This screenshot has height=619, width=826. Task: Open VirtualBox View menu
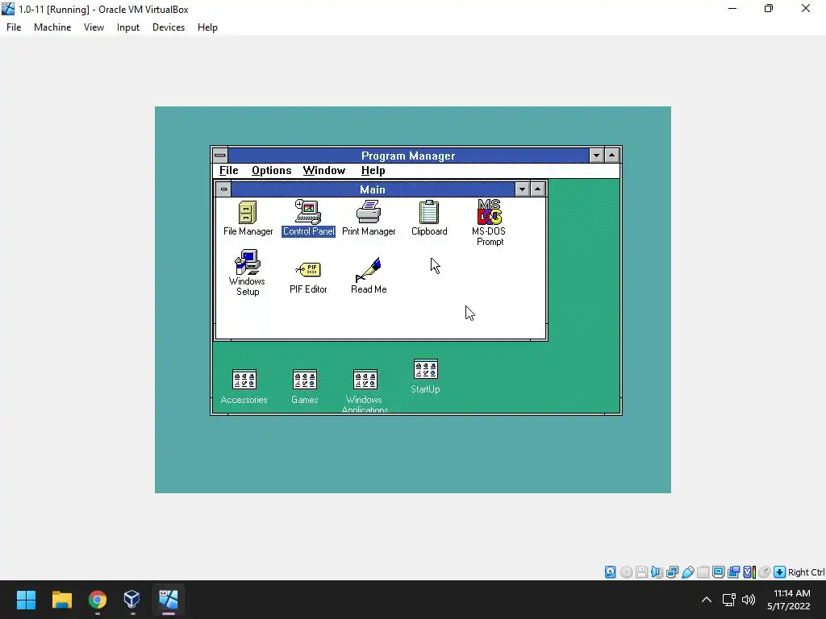click(94, 27)
